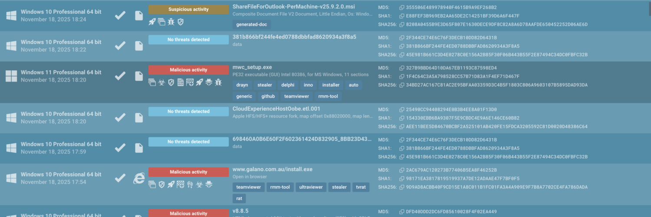Viewport: 651px width, 217px height.
Task: Click Windows 11 logo for mwc_setup.exe task
Action: [11, 76]
